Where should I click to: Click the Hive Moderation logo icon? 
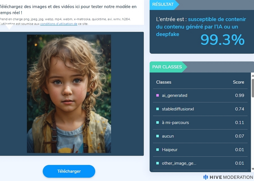pos(205,177)
